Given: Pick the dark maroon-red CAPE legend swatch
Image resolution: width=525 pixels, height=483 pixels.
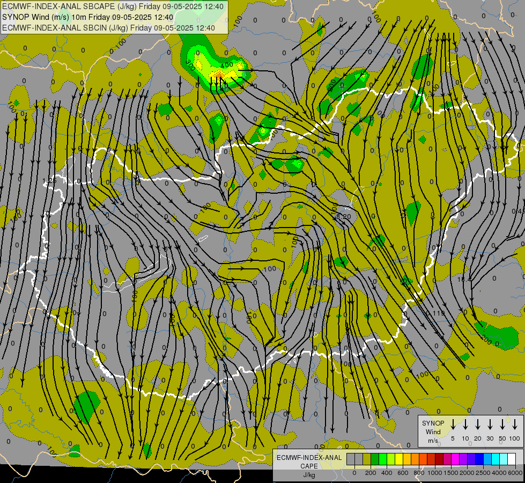Looking at the screenshot, I should coord(439,459).
